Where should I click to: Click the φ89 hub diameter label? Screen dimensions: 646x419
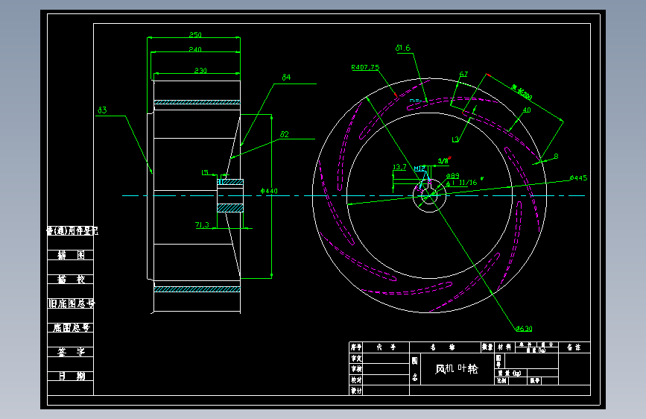452,176
